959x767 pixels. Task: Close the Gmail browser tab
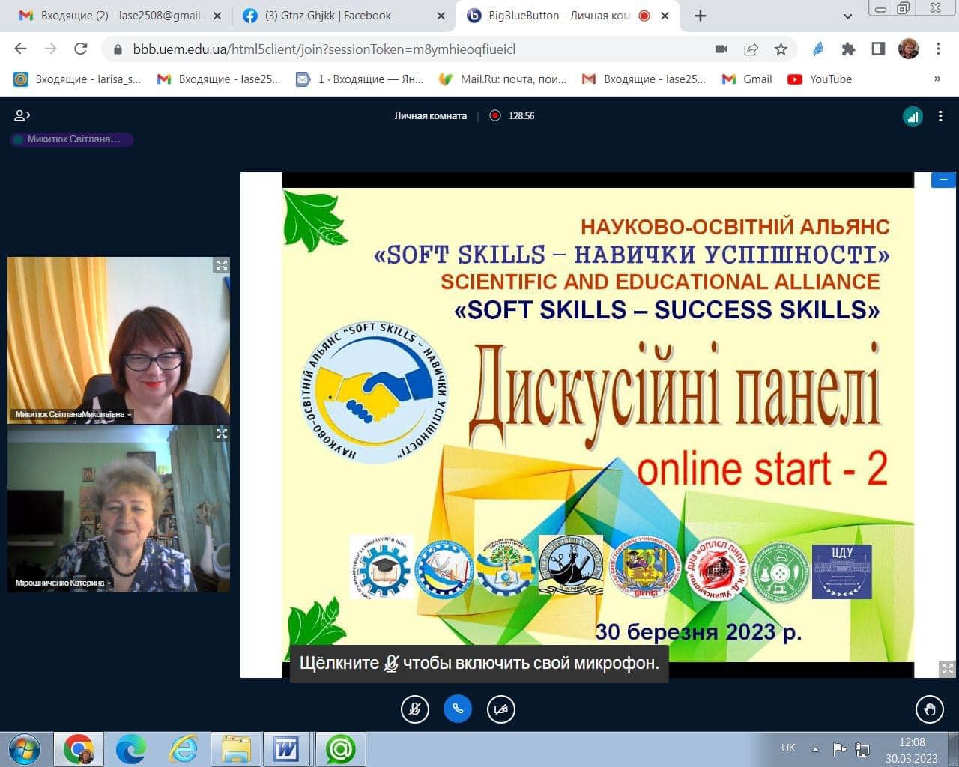[x=219, y=16]
